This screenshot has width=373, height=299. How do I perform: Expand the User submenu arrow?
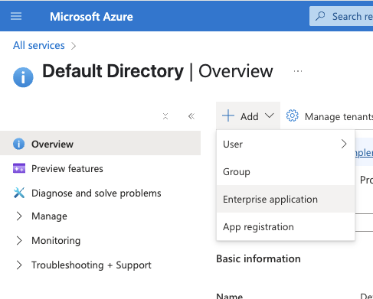344,144
